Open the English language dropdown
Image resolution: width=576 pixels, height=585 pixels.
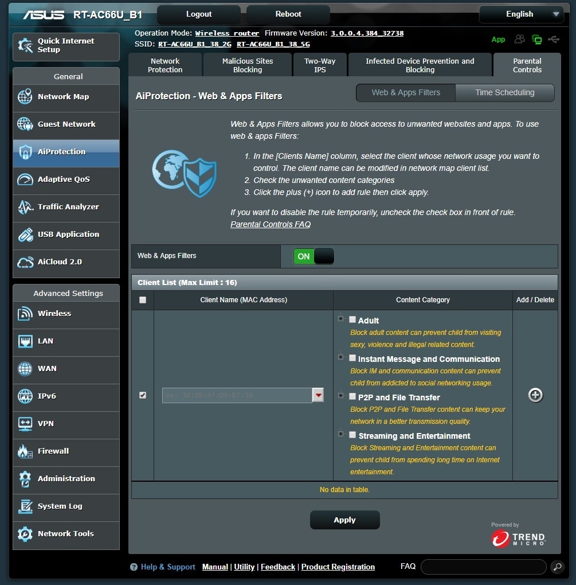click(521, 14)
